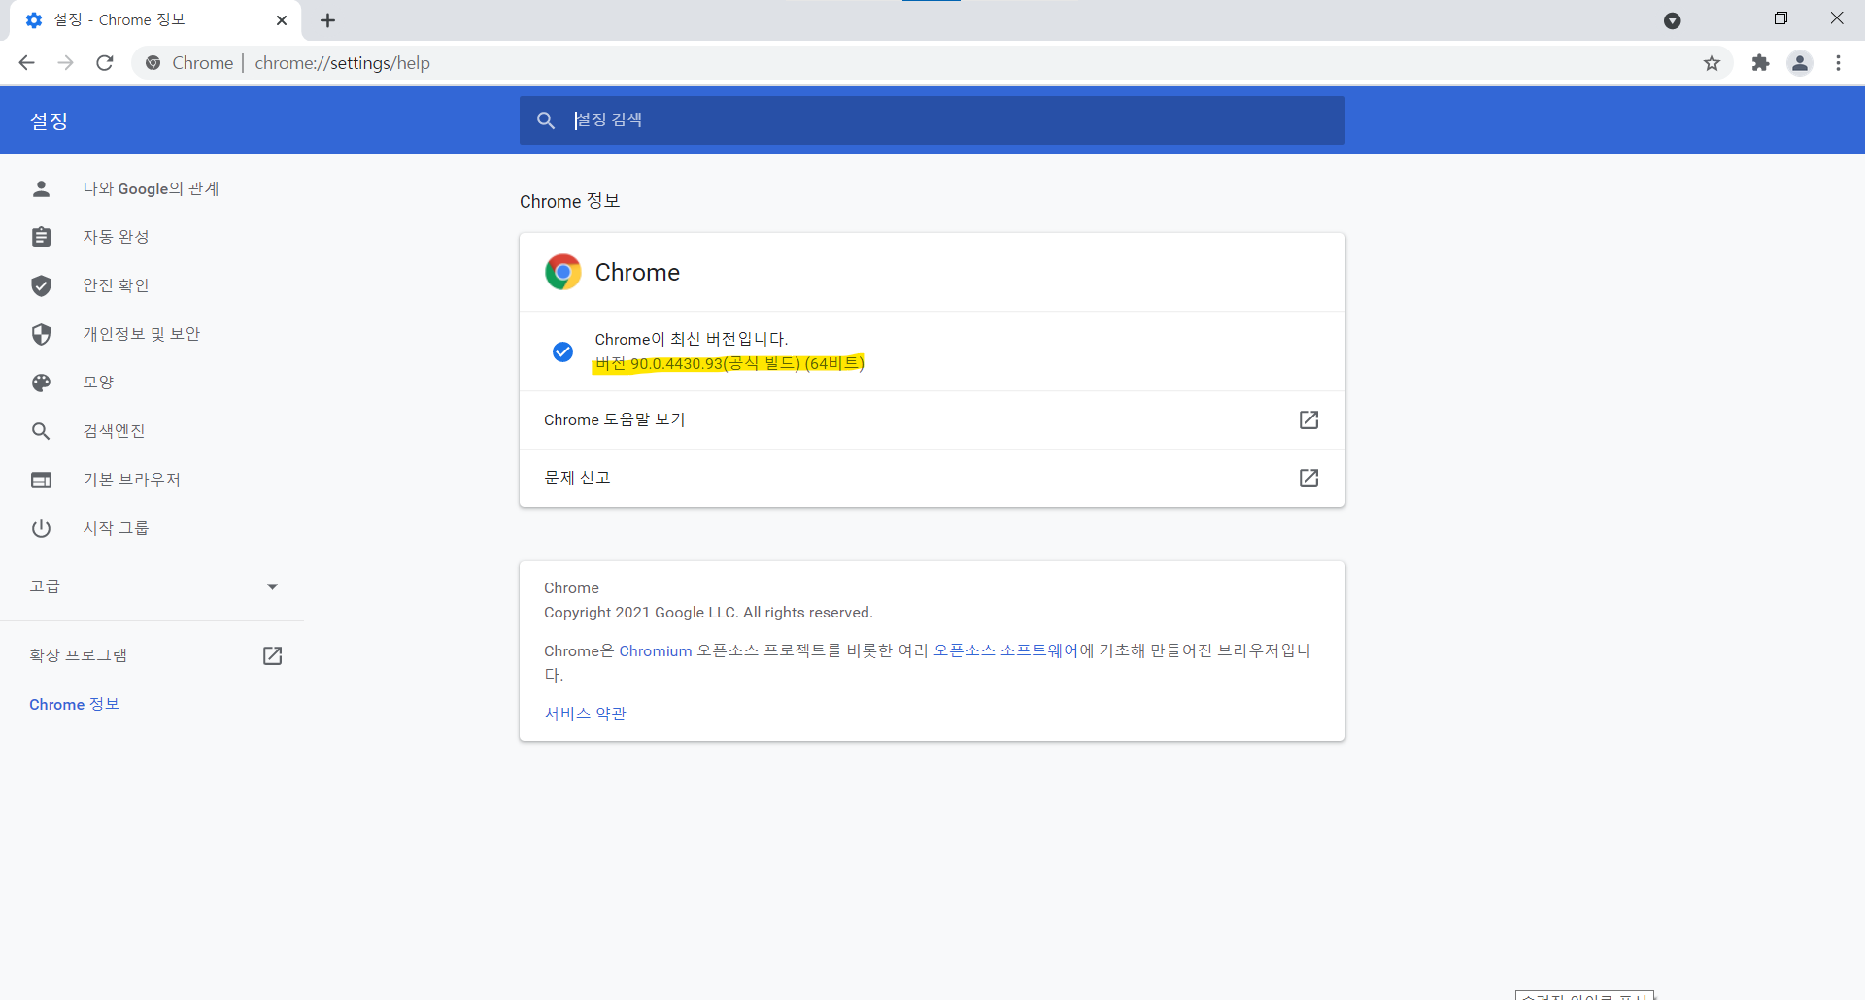Restore down the Chrome window
The width and height of the screenshot is (1865, 1000).
coord(1780,18)
